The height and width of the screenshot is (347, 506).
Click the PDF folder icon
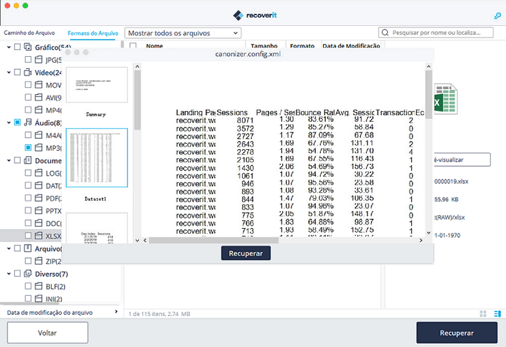(39, 198)
